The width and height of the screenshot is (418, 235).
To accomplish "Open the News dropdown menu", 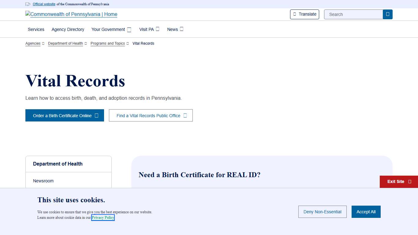I will (175, 29).
